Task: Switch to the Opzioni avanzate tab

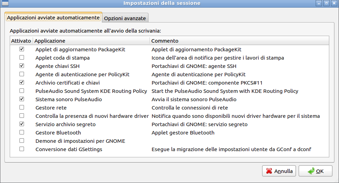Action: point(125,18)
